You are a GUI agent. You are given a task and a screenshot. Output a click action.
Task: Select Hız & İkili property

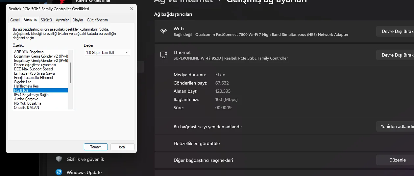pos(40,90)
